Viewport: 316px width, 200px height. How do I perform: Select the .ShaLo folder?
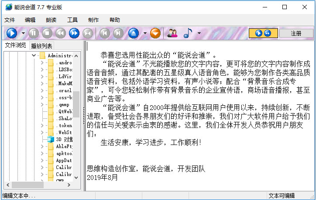[x=64, y=118]
